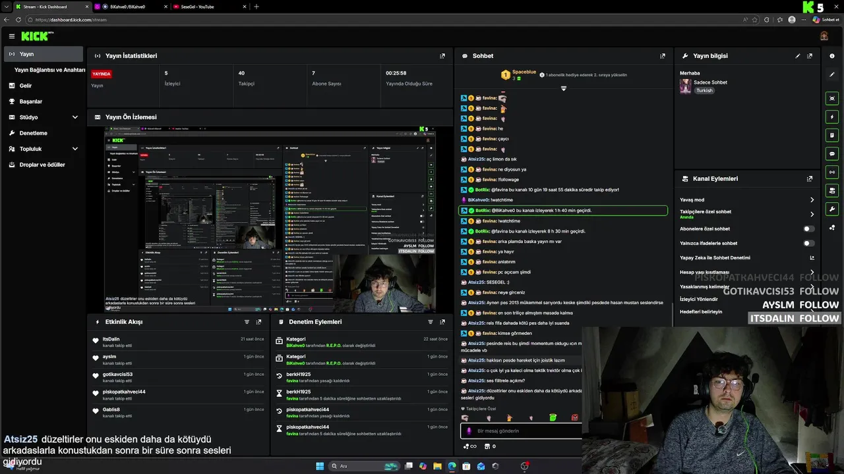Edit stream info with the Yayın bilgisi pencil

[798, 56]
